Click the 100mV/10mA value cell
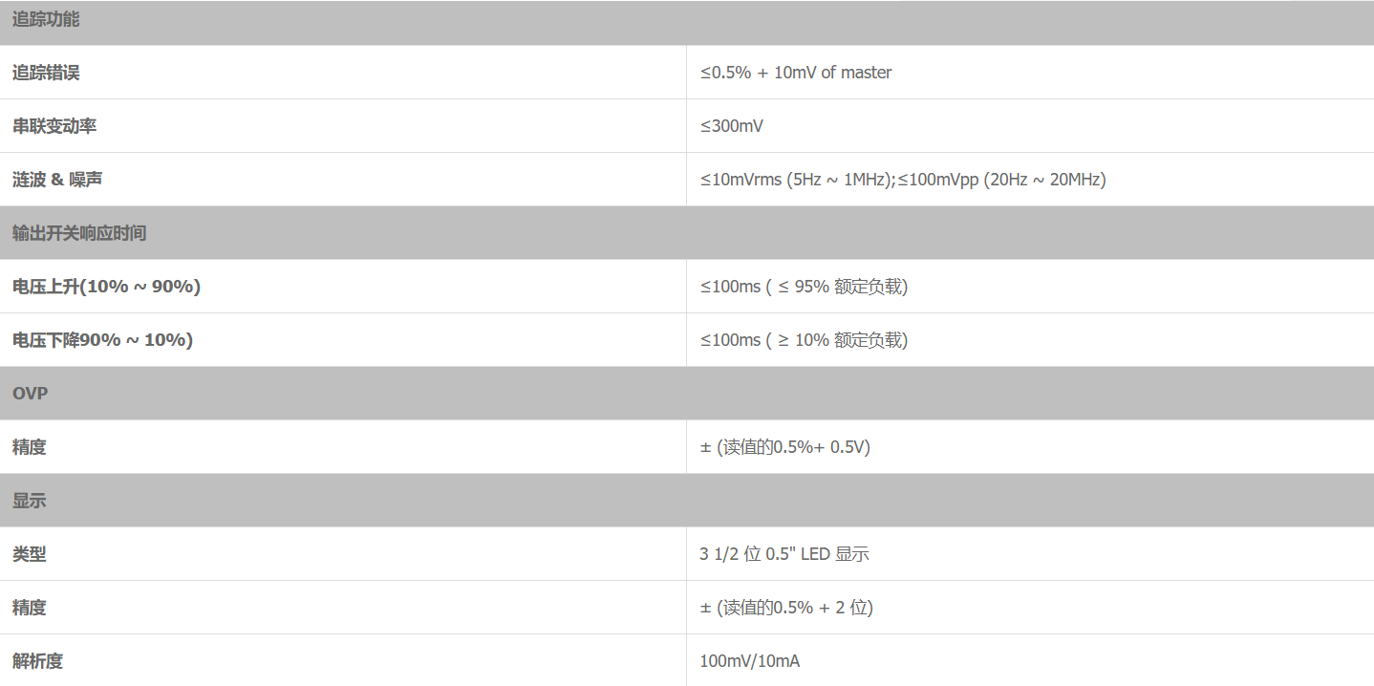1374x686 pixels. pyautogui.click(x=749, y=661)
